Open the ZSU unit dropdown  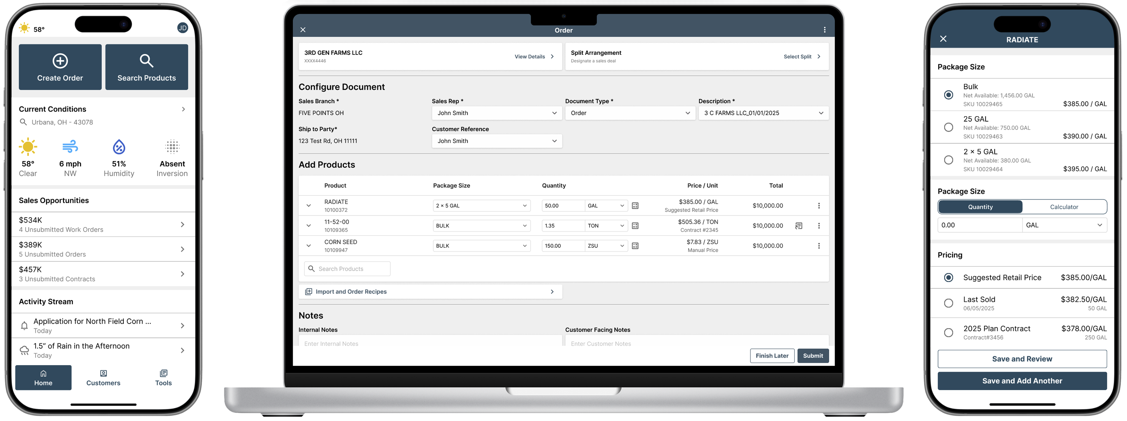tap(606, 246)
